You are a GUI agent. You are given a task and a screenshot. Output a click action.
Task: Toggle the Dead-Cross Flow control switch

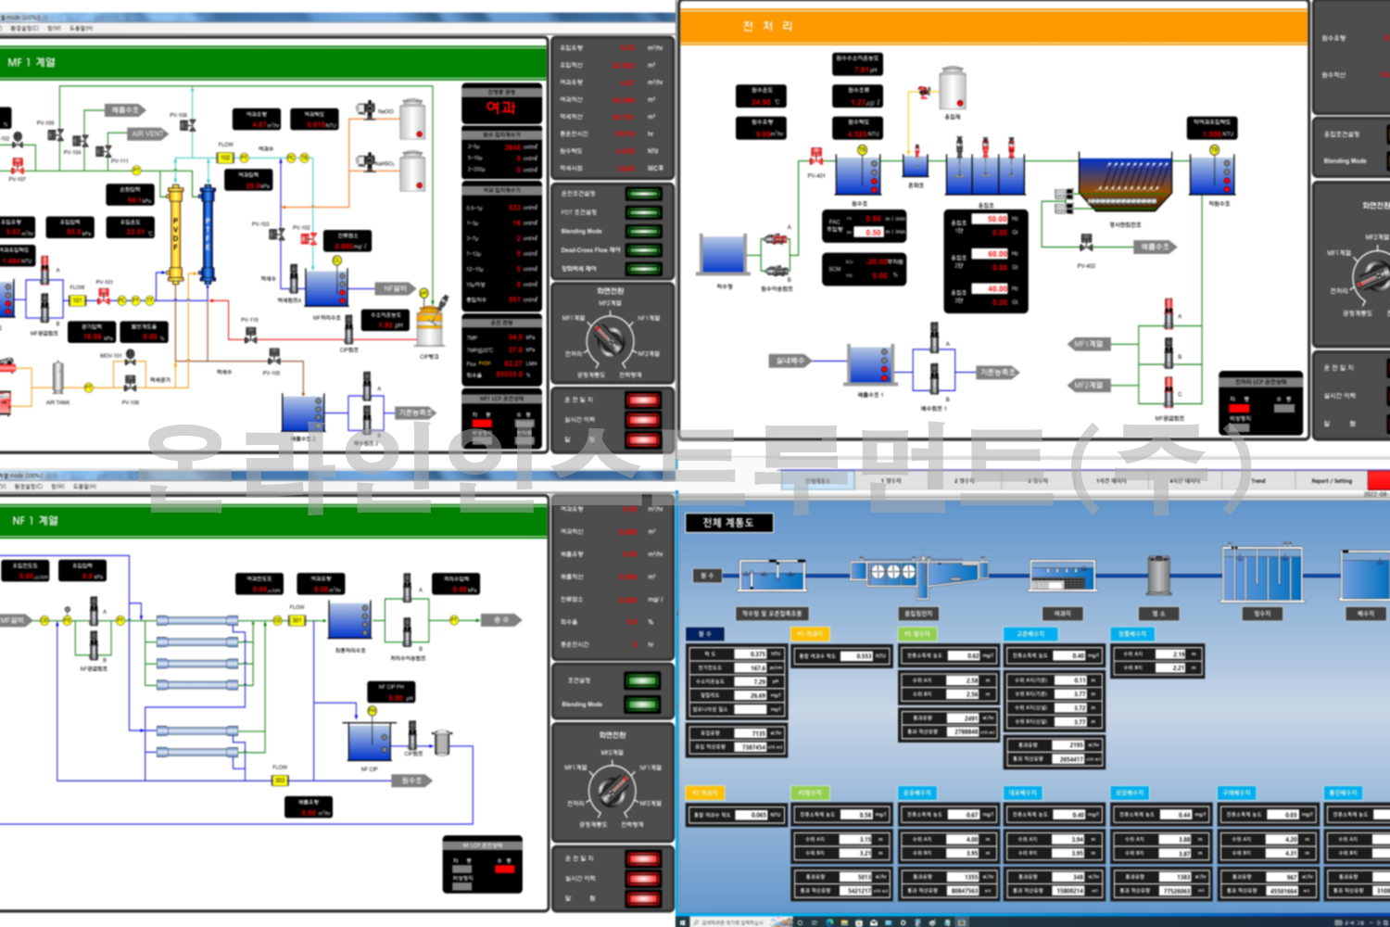click(x=643, y=250)
